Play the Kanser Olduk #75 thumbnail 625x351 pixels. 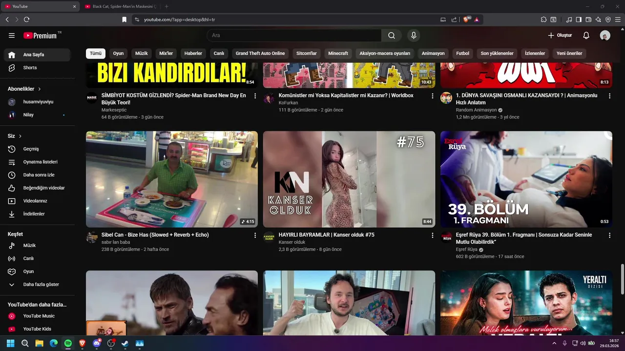coord(349,179)
